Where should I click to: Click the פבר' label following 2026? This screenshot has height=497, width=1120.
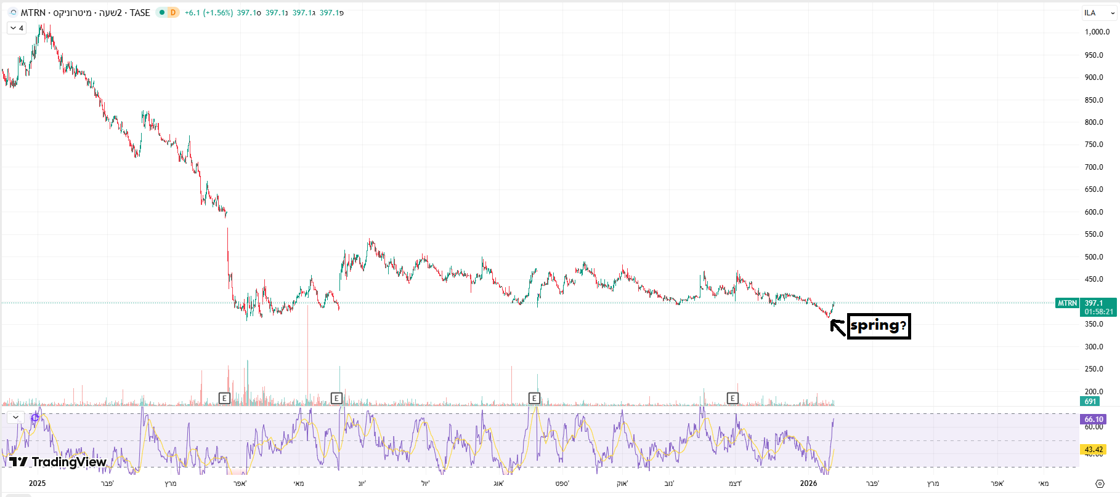point(872,483)
